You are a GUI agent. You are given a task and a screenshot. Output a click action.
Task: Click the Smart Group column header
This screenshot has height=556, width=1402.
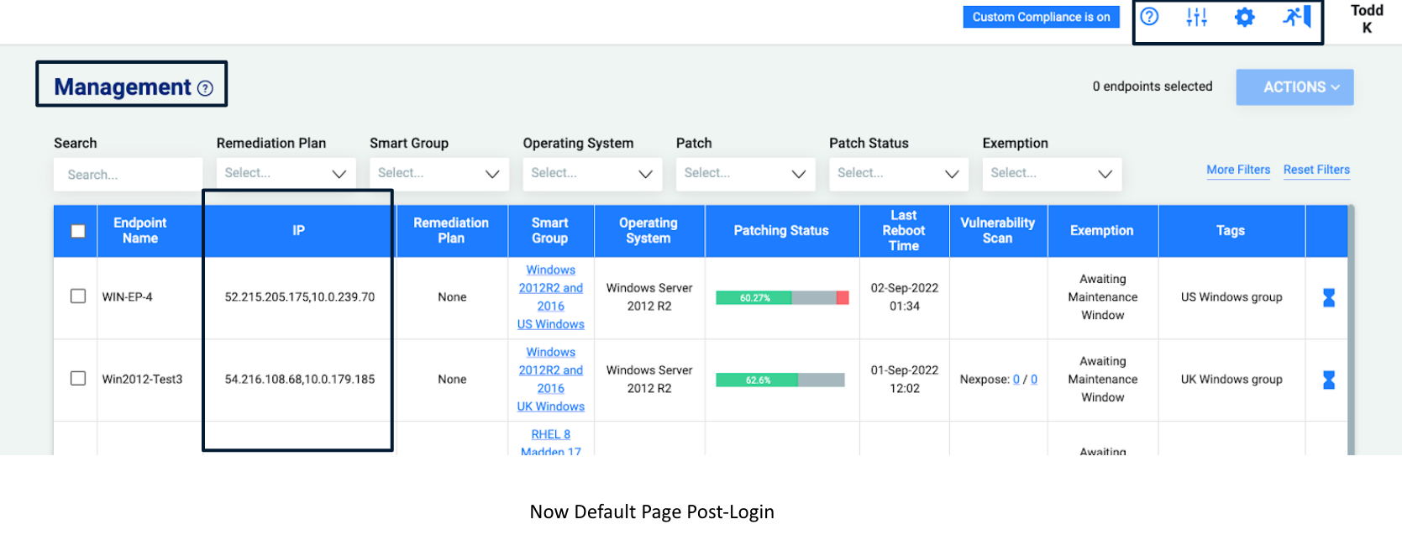(x=550, y=231)
